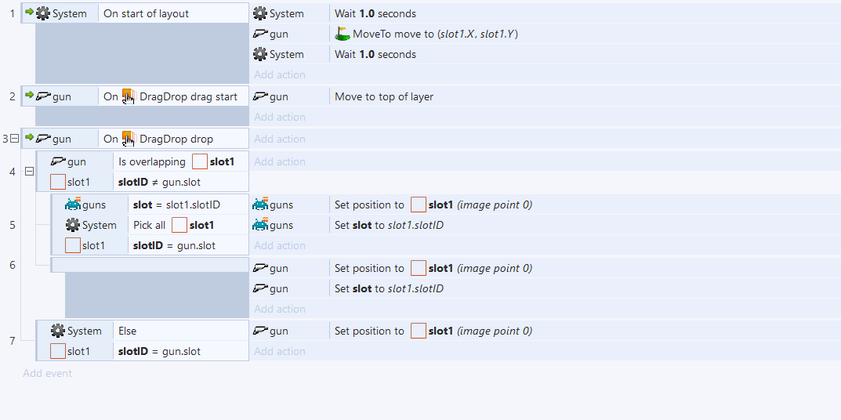Click the System gear icon beside "Pick all"
The height and width of the screenshot is (420, 841).
(x=73, y=225)
